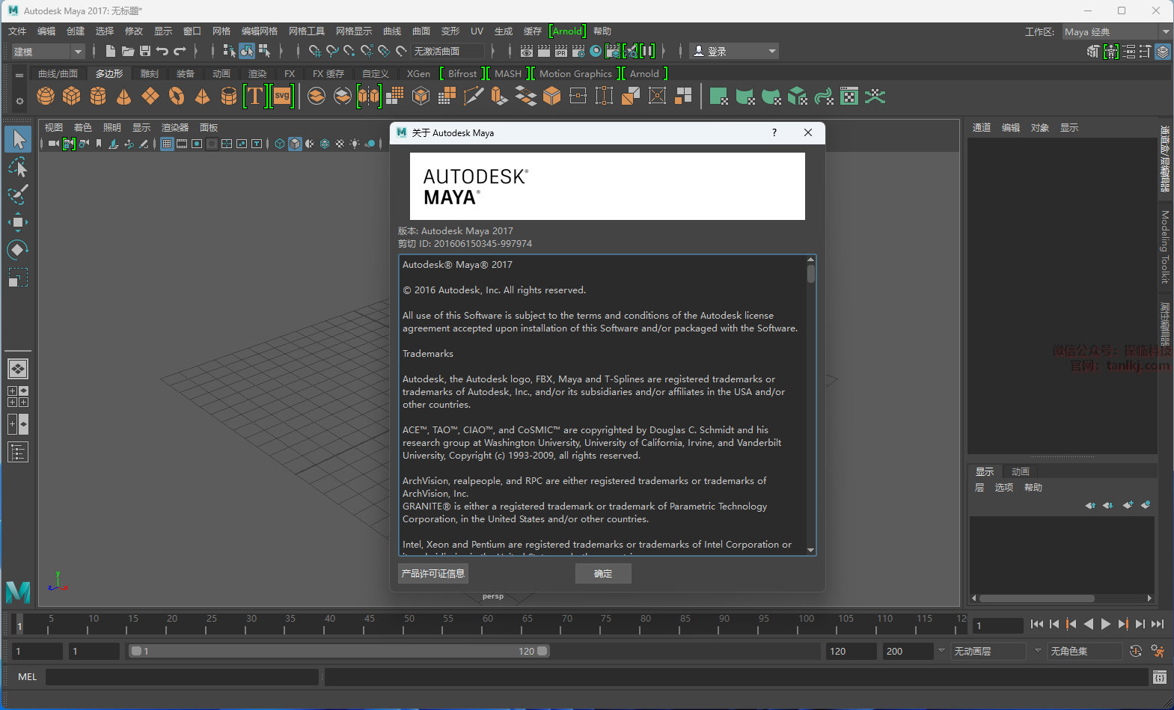Click the save scene icon
The height and width of the screenshot is (710, 1174).
click(x=145, y=51)
